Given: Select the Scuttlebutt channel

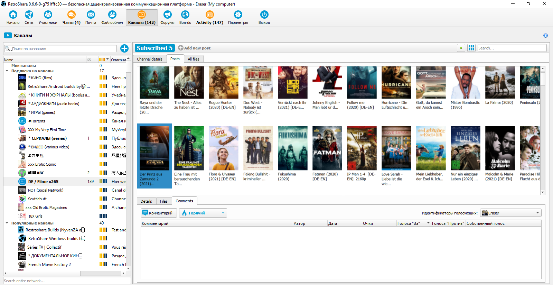Looking at the screenshot, I should [x=65, y=199].
